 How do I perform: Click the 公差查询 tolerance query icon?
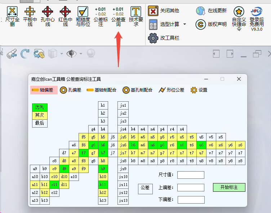point(118,17)
